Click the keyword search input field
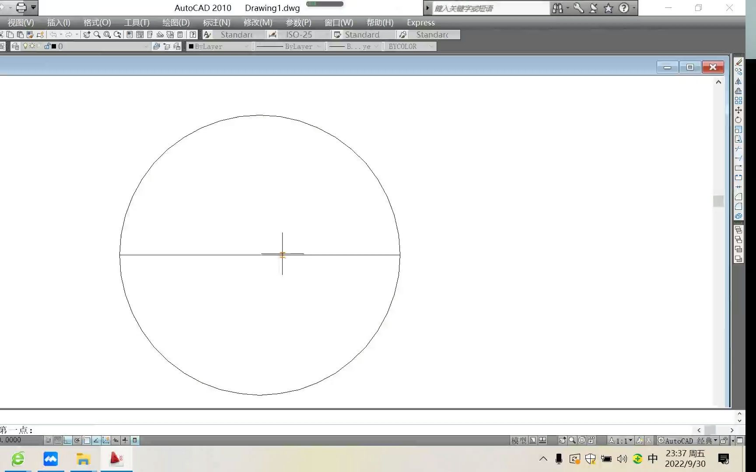 point(491,8)
